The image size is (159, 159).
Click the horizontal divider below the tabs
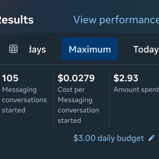[x=79, y=65]
